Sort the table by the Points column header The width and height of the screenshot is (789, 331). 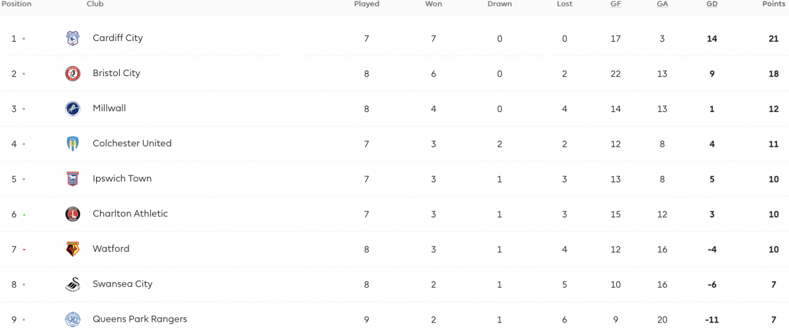coord(774,4)
